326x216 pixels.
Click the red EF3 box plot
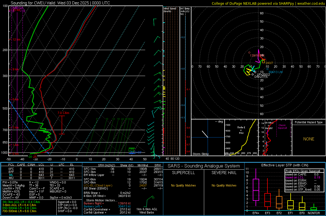click(267, 195)
